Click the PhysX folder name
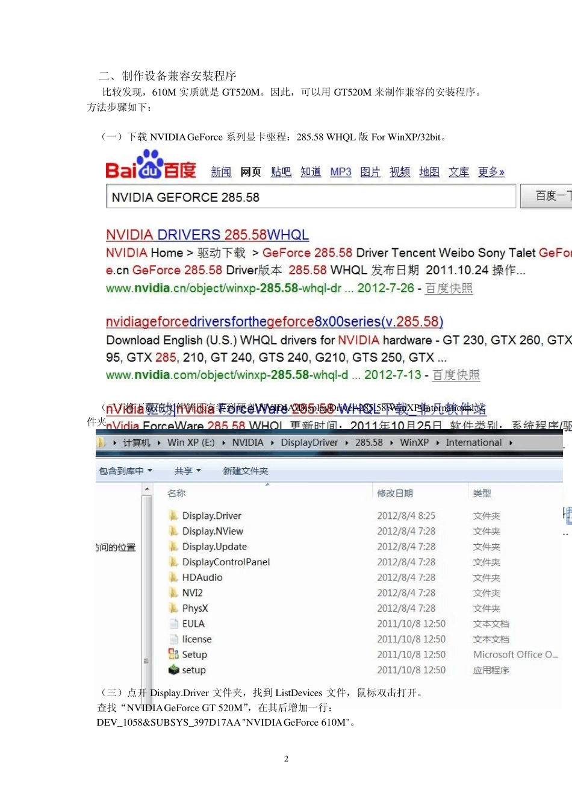The image size is (572, 810). [195, 608]
